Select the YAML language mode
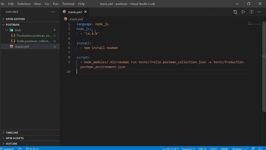 click(x=224, y=149)
